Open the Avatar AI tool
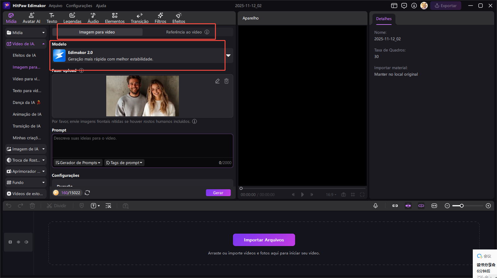Screen dimensions: 497x278 coord(31,18)
